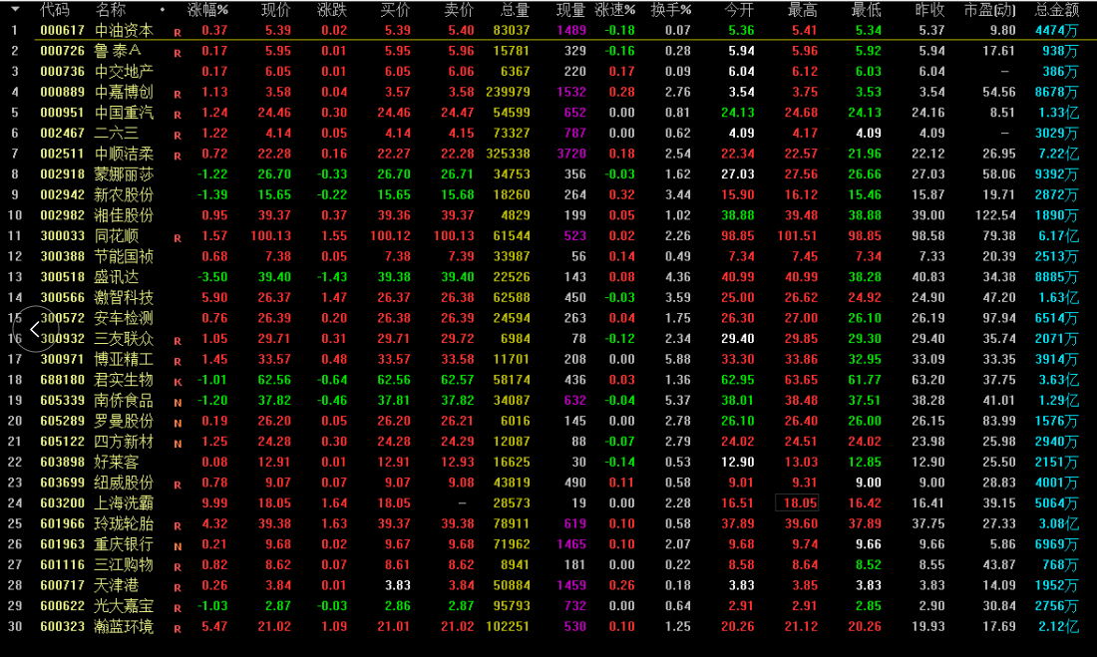The height and width of the screenshot is (657, 1097).
Task: Select stock name 节能国祯
Action: point(124,257)
